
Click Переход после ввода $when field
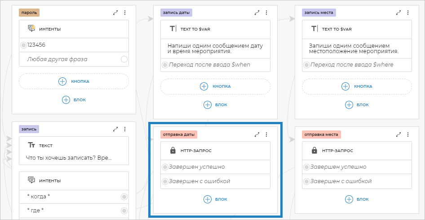coord(209,65)
